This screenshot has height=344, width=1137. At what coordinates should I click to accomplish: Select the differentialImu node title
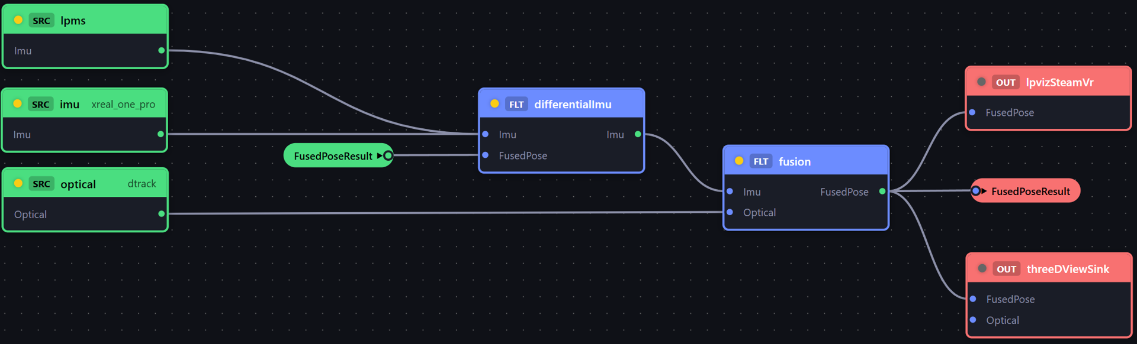573,105
